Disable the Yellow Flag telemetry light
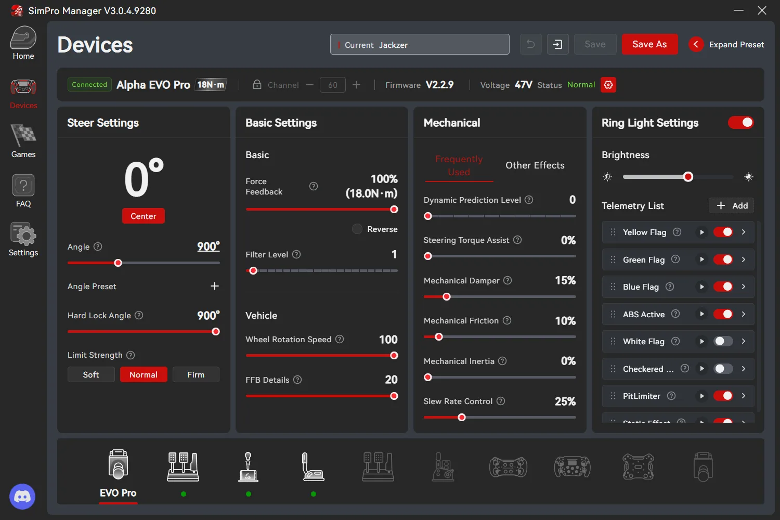 coord(723,232)
